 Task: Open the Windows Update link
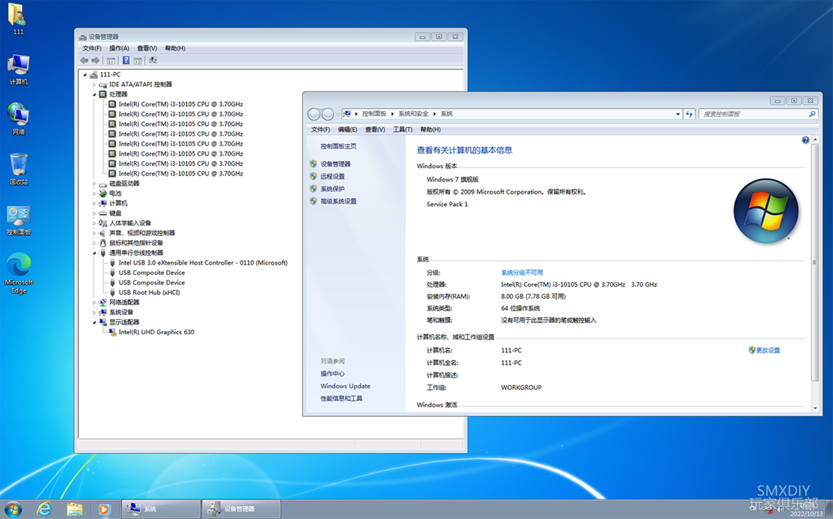point(346,387)
